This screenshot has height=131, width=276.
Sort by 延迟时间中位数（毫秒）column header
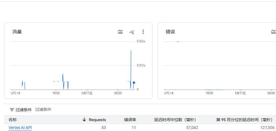pos(176,120)
